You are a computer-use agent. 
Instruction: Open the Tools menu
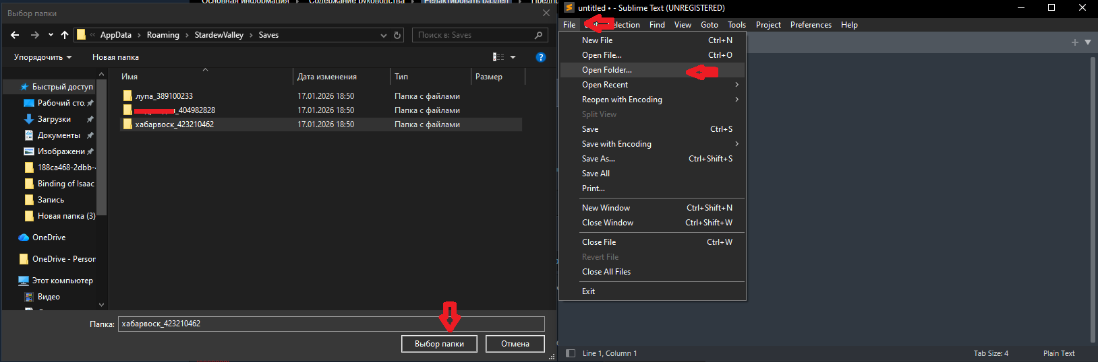(736, 25)
